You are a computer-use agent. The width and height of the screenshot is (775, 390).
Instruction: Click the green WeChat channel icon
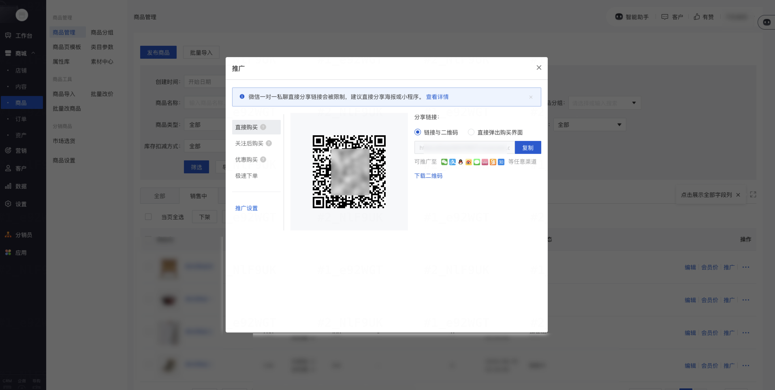(x=444, y=162)
